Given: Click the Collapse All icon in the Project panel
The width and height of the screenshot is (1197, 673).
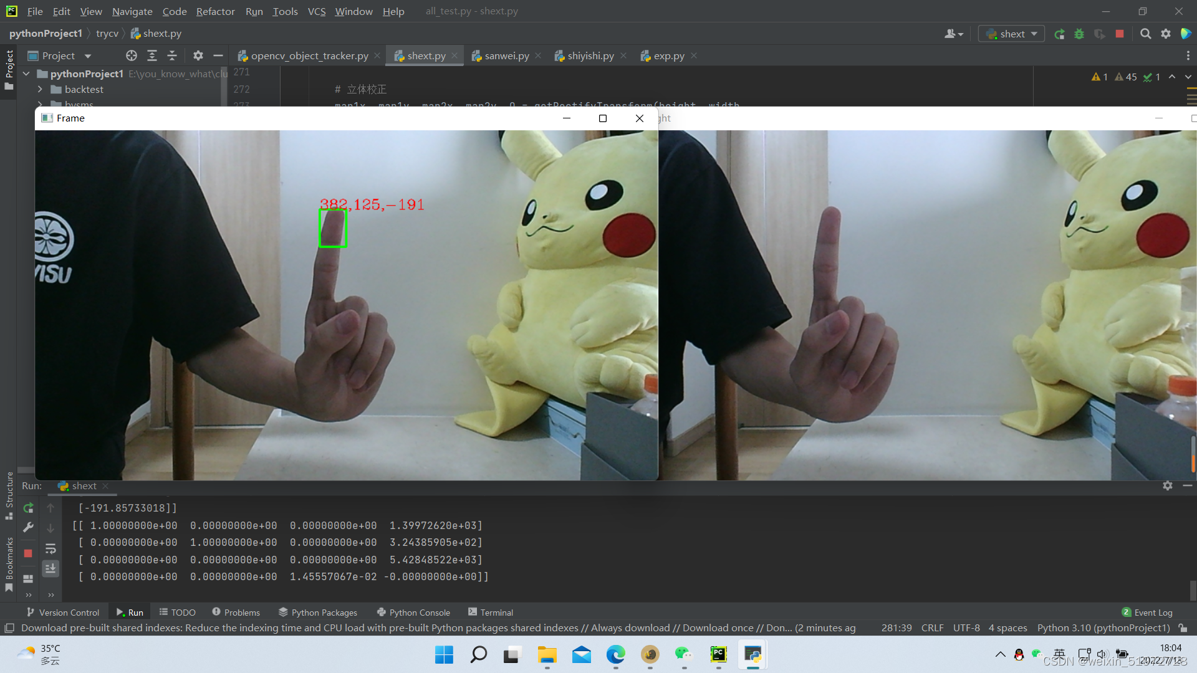Looking at the screenshot, I should (172, 55).
